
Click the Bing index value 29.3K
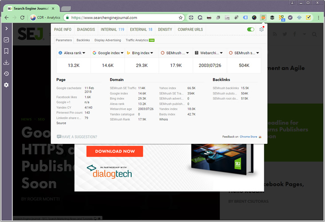[x=142, y=66]
